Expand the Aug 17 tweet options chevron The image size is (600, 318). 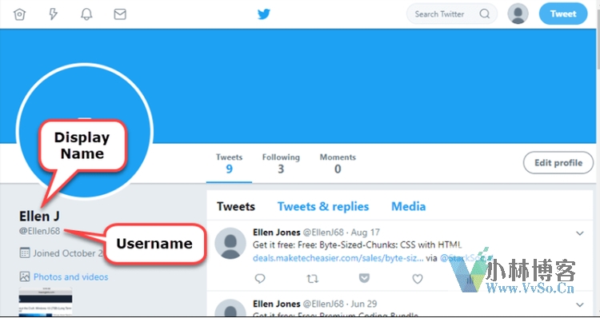580,233
